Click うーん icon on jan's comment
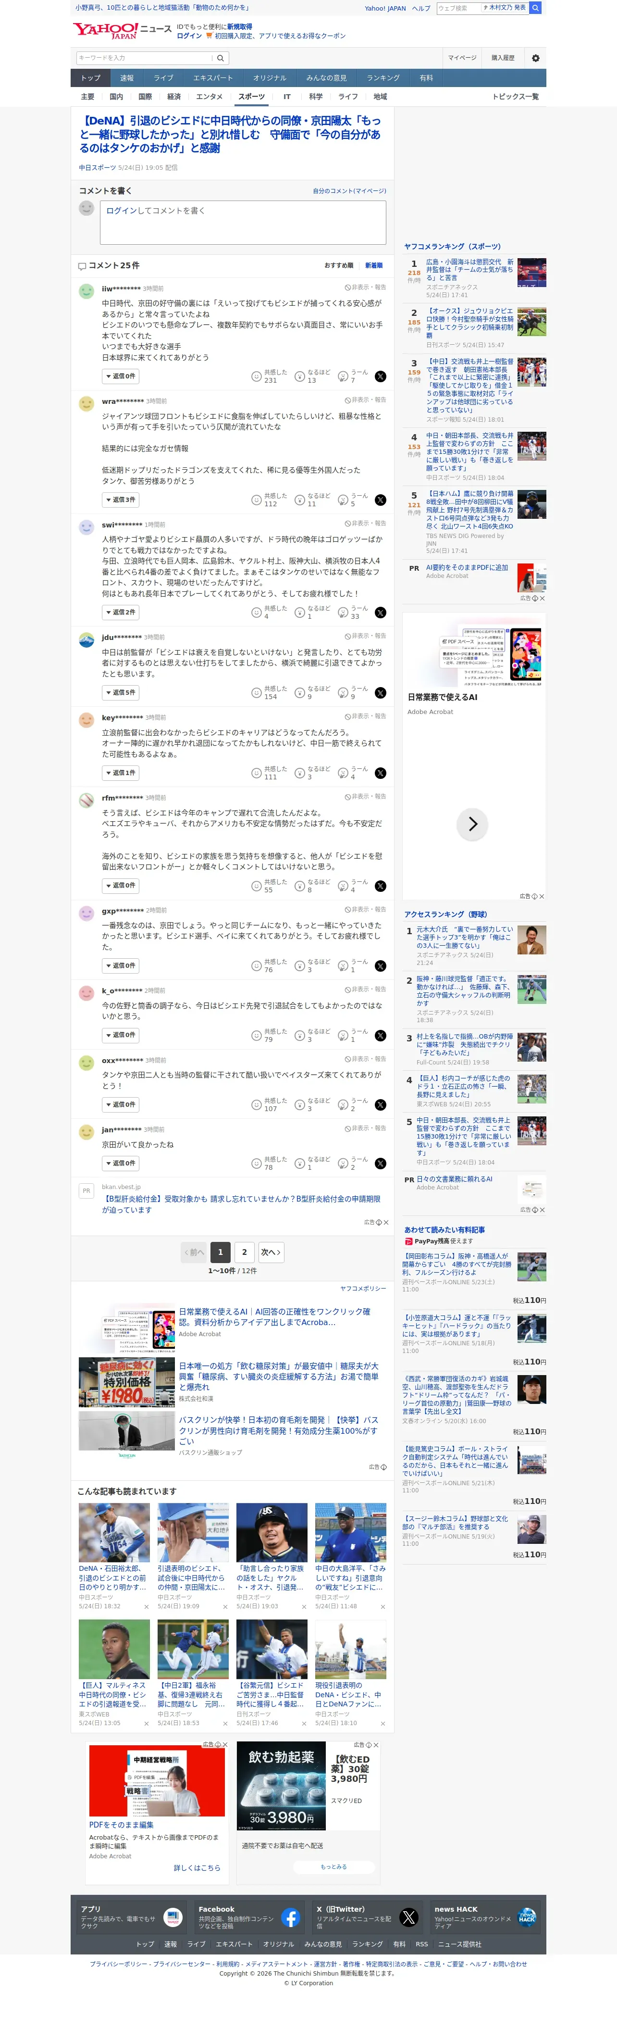Viewport: 617px width, 2041px height. click(343, 1163)
